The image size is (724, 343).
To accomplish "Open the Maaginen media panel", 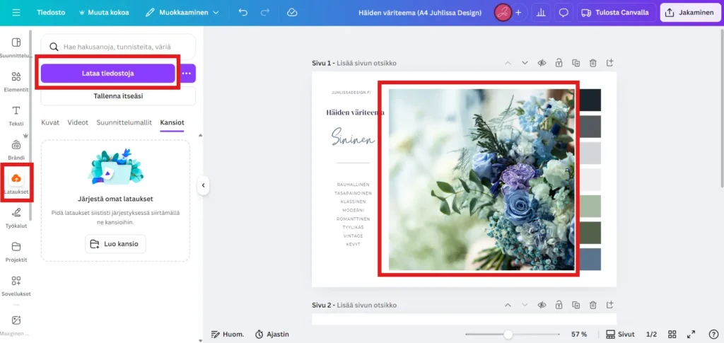I will pos(16,325).
